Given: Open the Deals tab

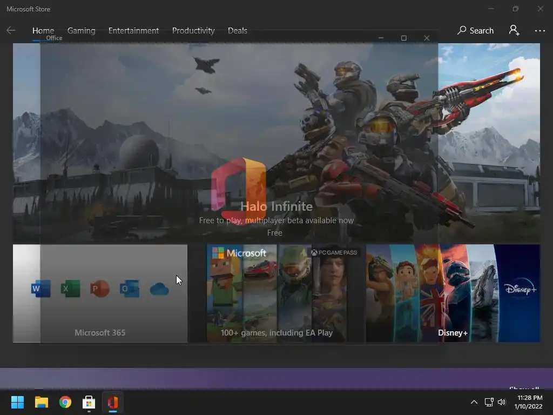Looking at the screenshot, I should click(238, 31).
